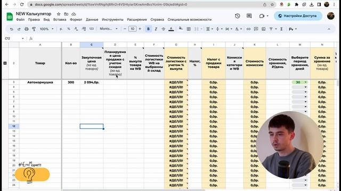Create a filter

click(271, 29)
